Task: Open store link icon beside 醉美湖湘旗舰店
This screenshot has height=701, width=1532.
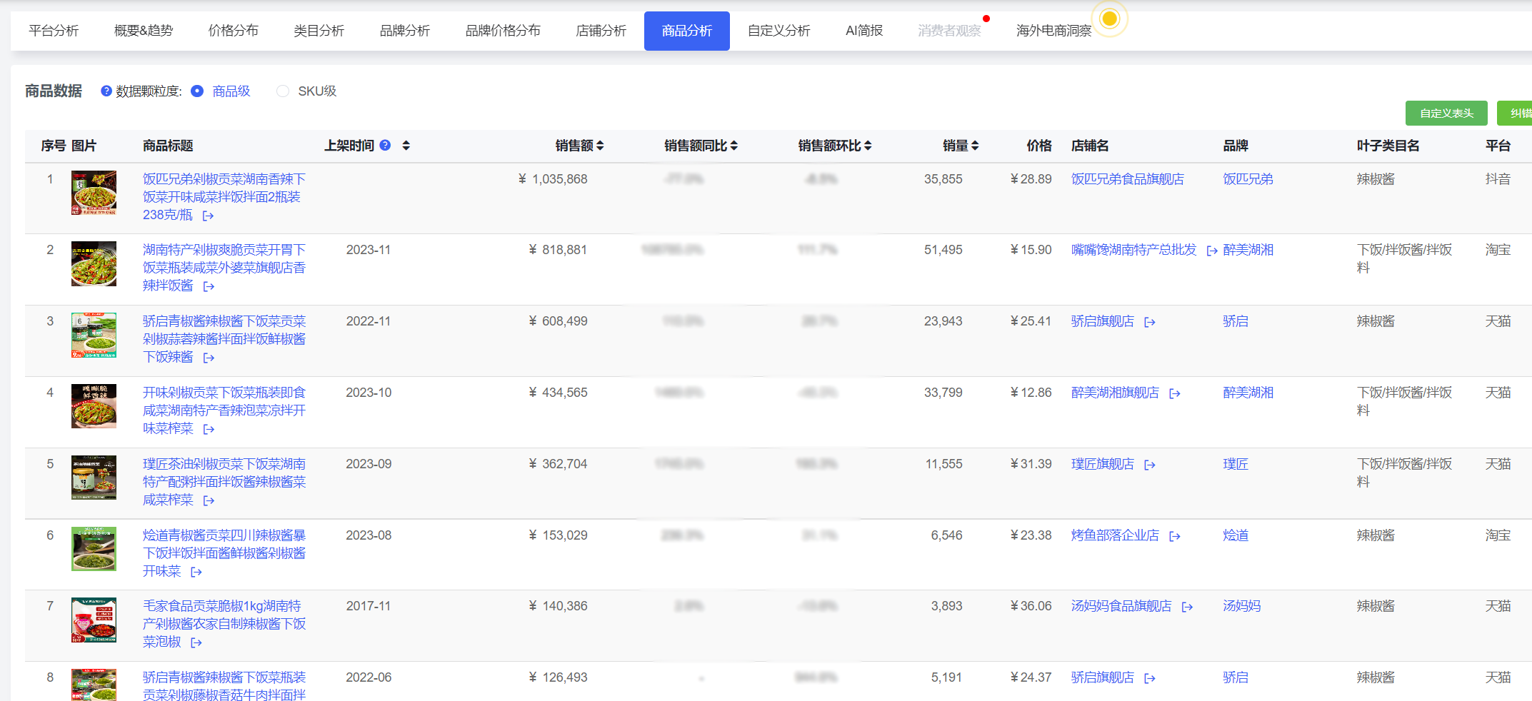Action: (1175, 393)
